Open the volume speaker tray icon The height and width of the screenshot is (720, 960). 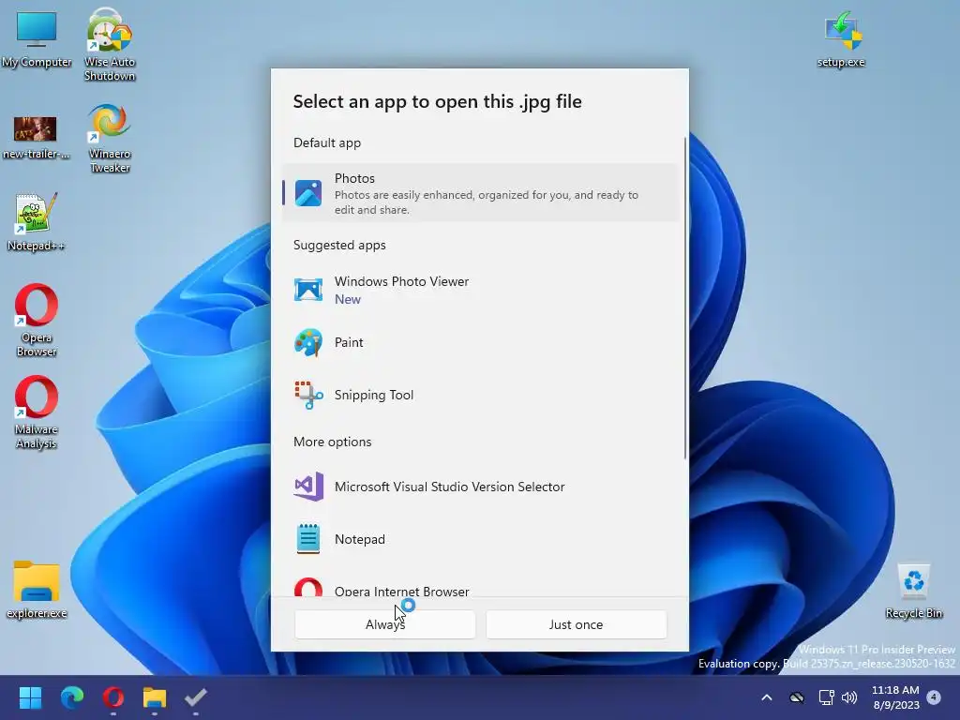tap(849, 697)
